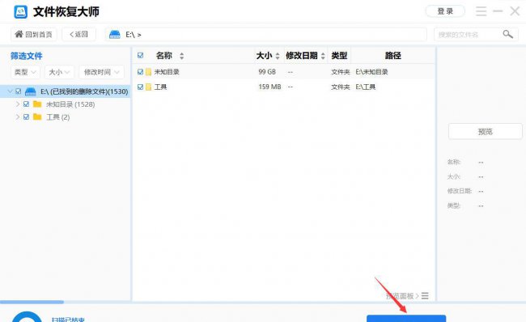
Task: Uncheck the 工具 row checkbox in file list
Action: 140,87
